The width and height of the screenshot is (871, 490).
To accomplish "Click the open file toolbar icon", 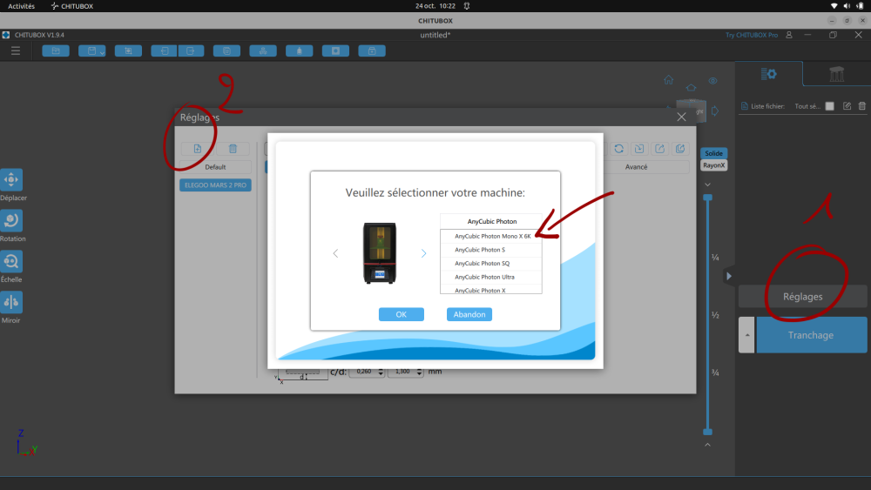I will click(56, 51).
